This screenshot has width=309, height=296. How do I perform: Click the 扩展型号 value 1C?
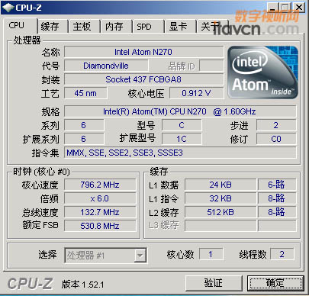coord(182,139)
